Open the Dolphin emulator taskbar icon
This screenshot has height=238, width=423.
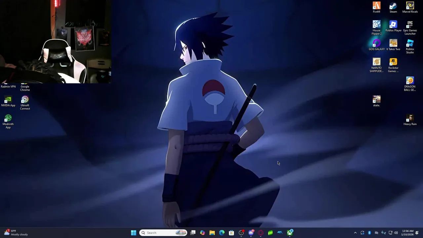(x=280, y=233)
